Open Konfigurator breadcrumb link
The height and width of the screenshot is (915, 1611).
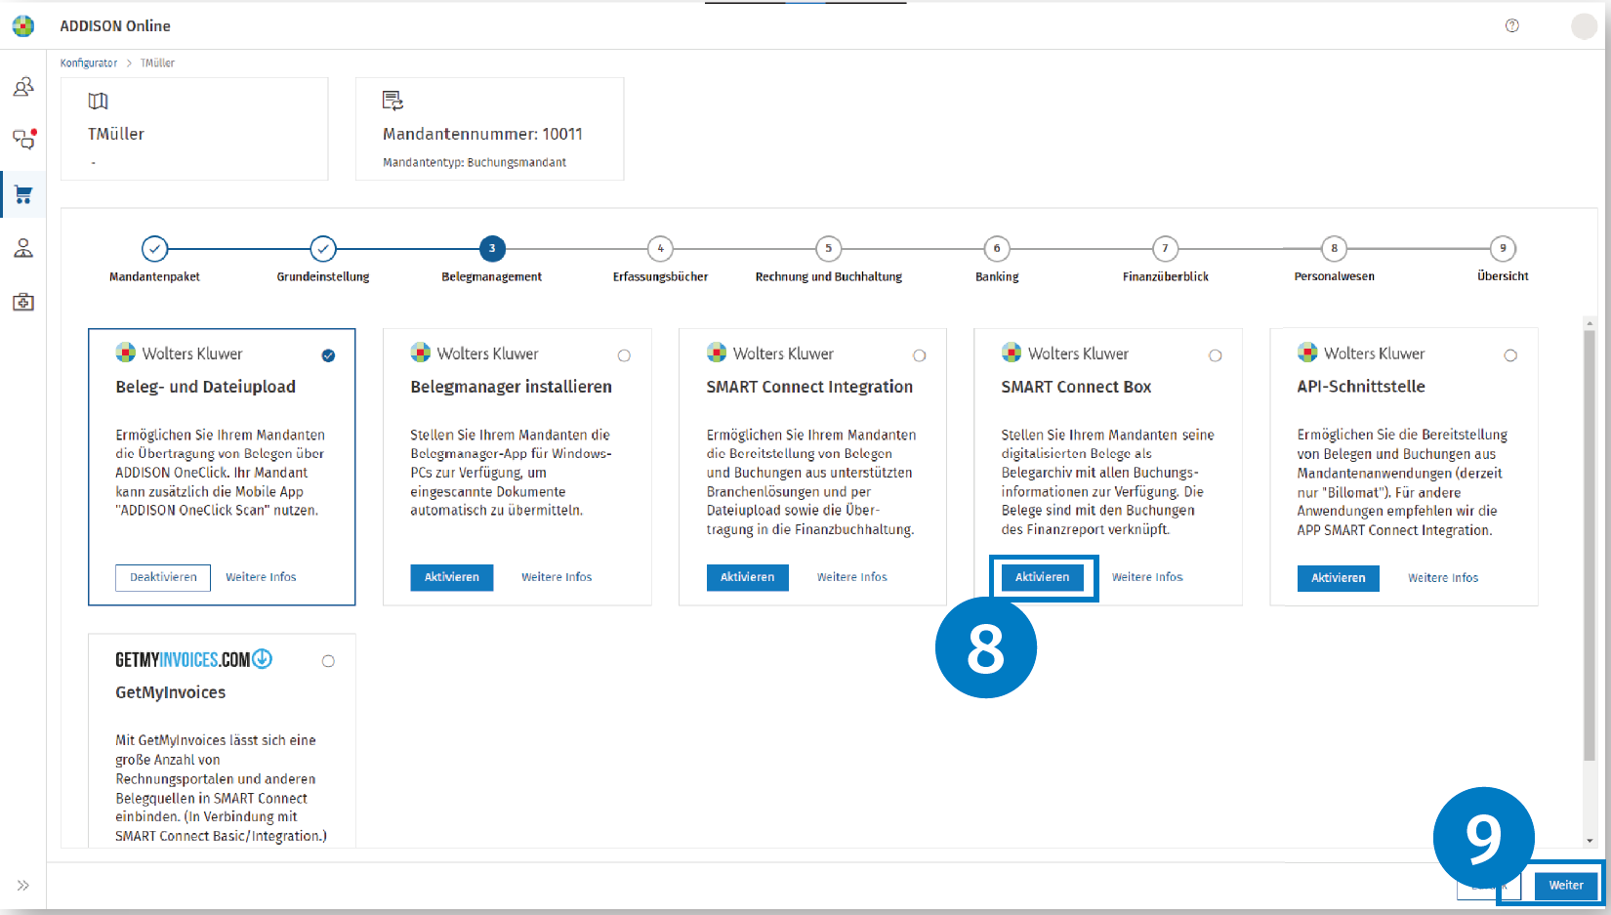pyautogui.click(x=89, y=62)
